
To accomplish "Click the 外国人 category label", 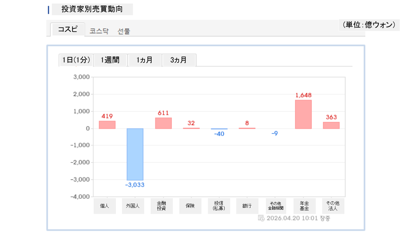I will pyautogui.click(x=133, y=206).
